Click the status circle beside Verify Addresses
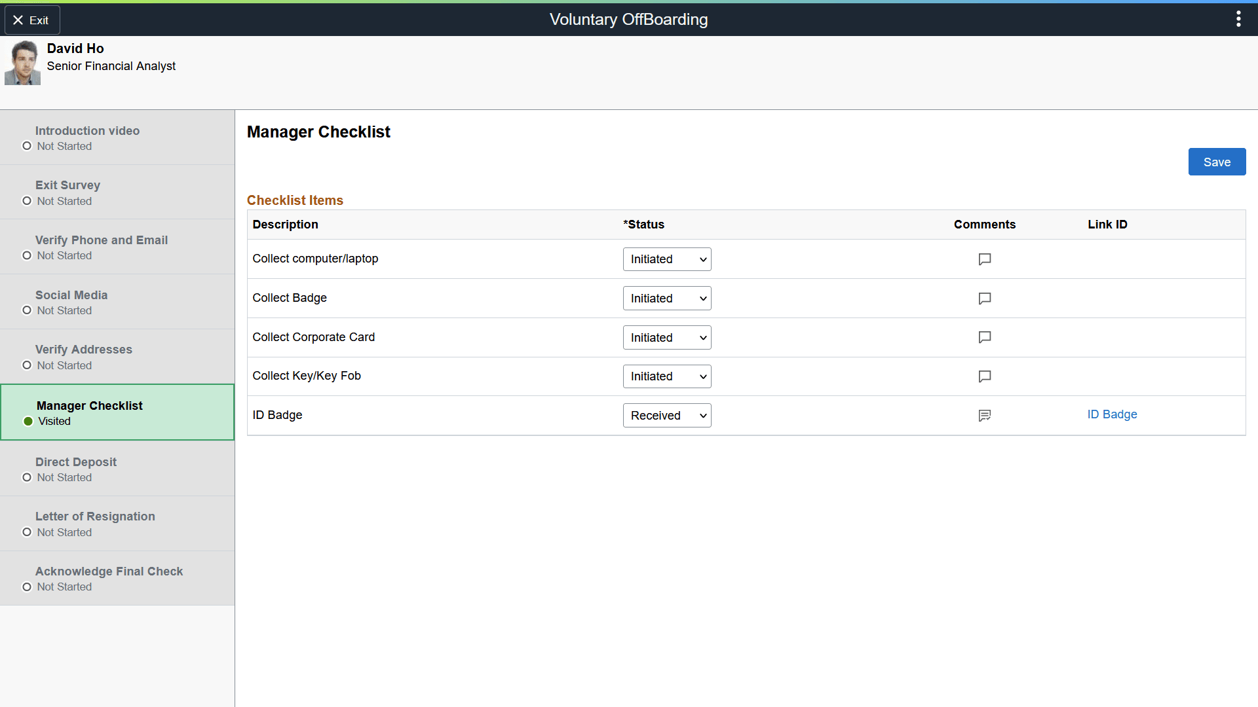1258x707 pixels. click(27, 365)
